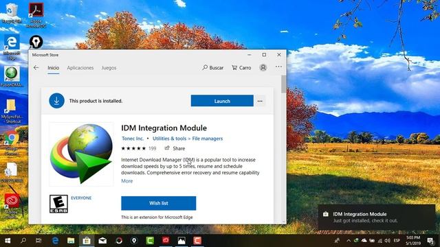The width and height of the screenshot is (440, 247).
Task: Open Task View in the taskbar
Action: click(38, 241)
